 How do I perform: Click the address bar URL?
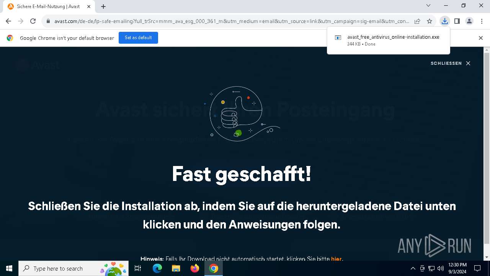232,21
